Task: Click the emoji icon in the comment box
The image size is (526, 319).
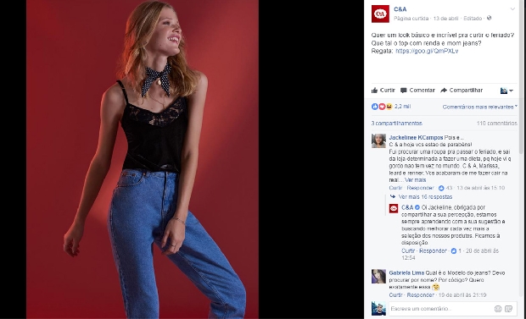Action: pyautogui.click(x=498, y=309)
